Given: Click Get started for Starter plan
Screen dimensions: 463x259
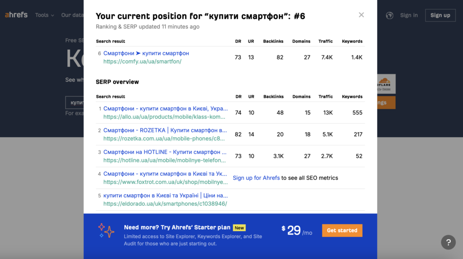Looking at the screenshot, I should pos(342,231).
